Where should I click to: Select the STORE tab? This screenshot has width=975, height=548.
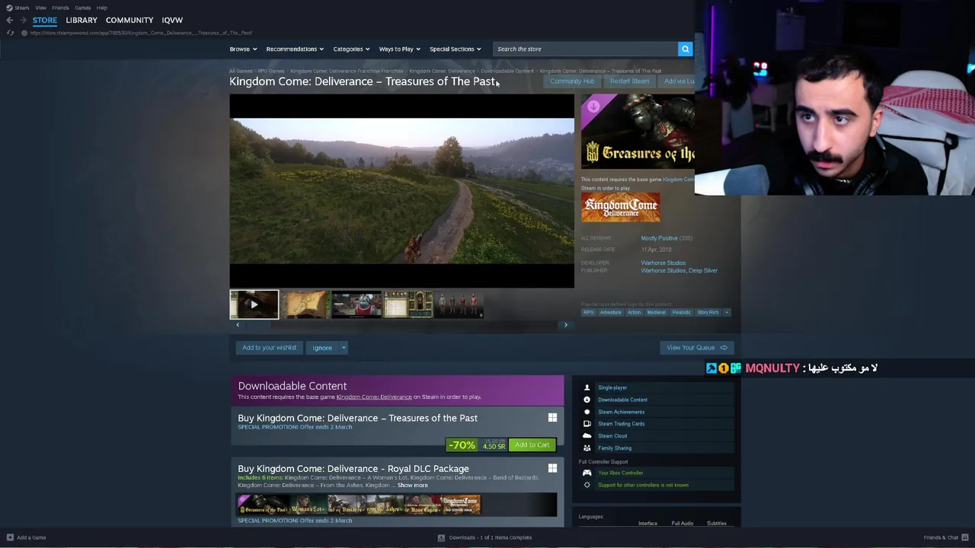point(45,20)
